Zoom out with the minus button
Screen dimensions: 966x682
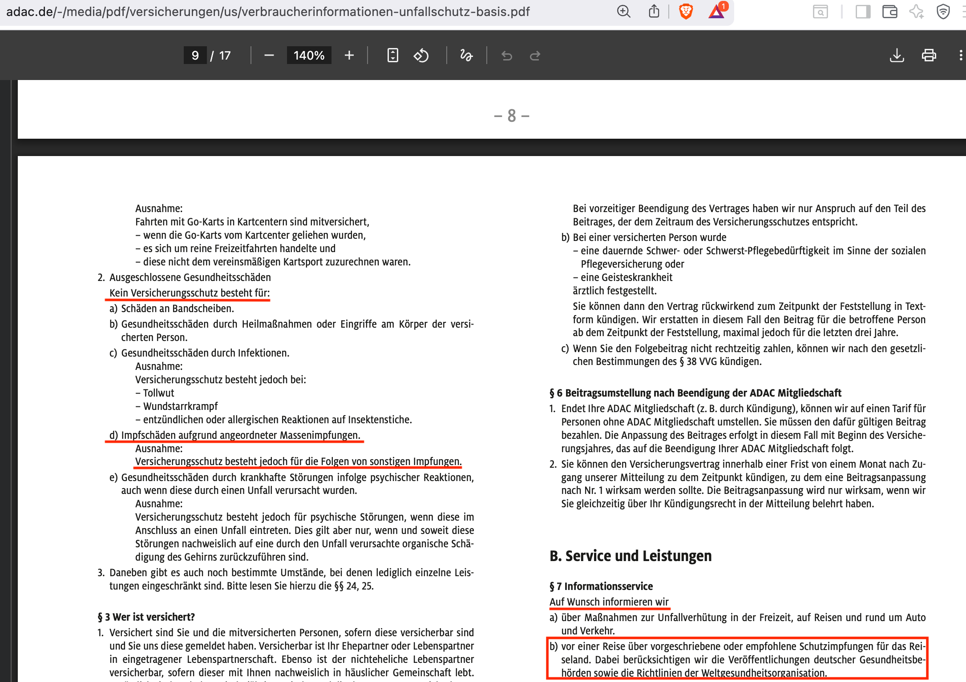click(x=269, y=56)
